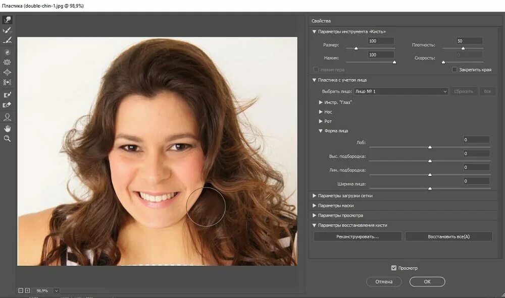The height and width of the screenshot is (298, 505).
Task: Expand the Инстр. "Глаз" group
Action: point(321,102)
